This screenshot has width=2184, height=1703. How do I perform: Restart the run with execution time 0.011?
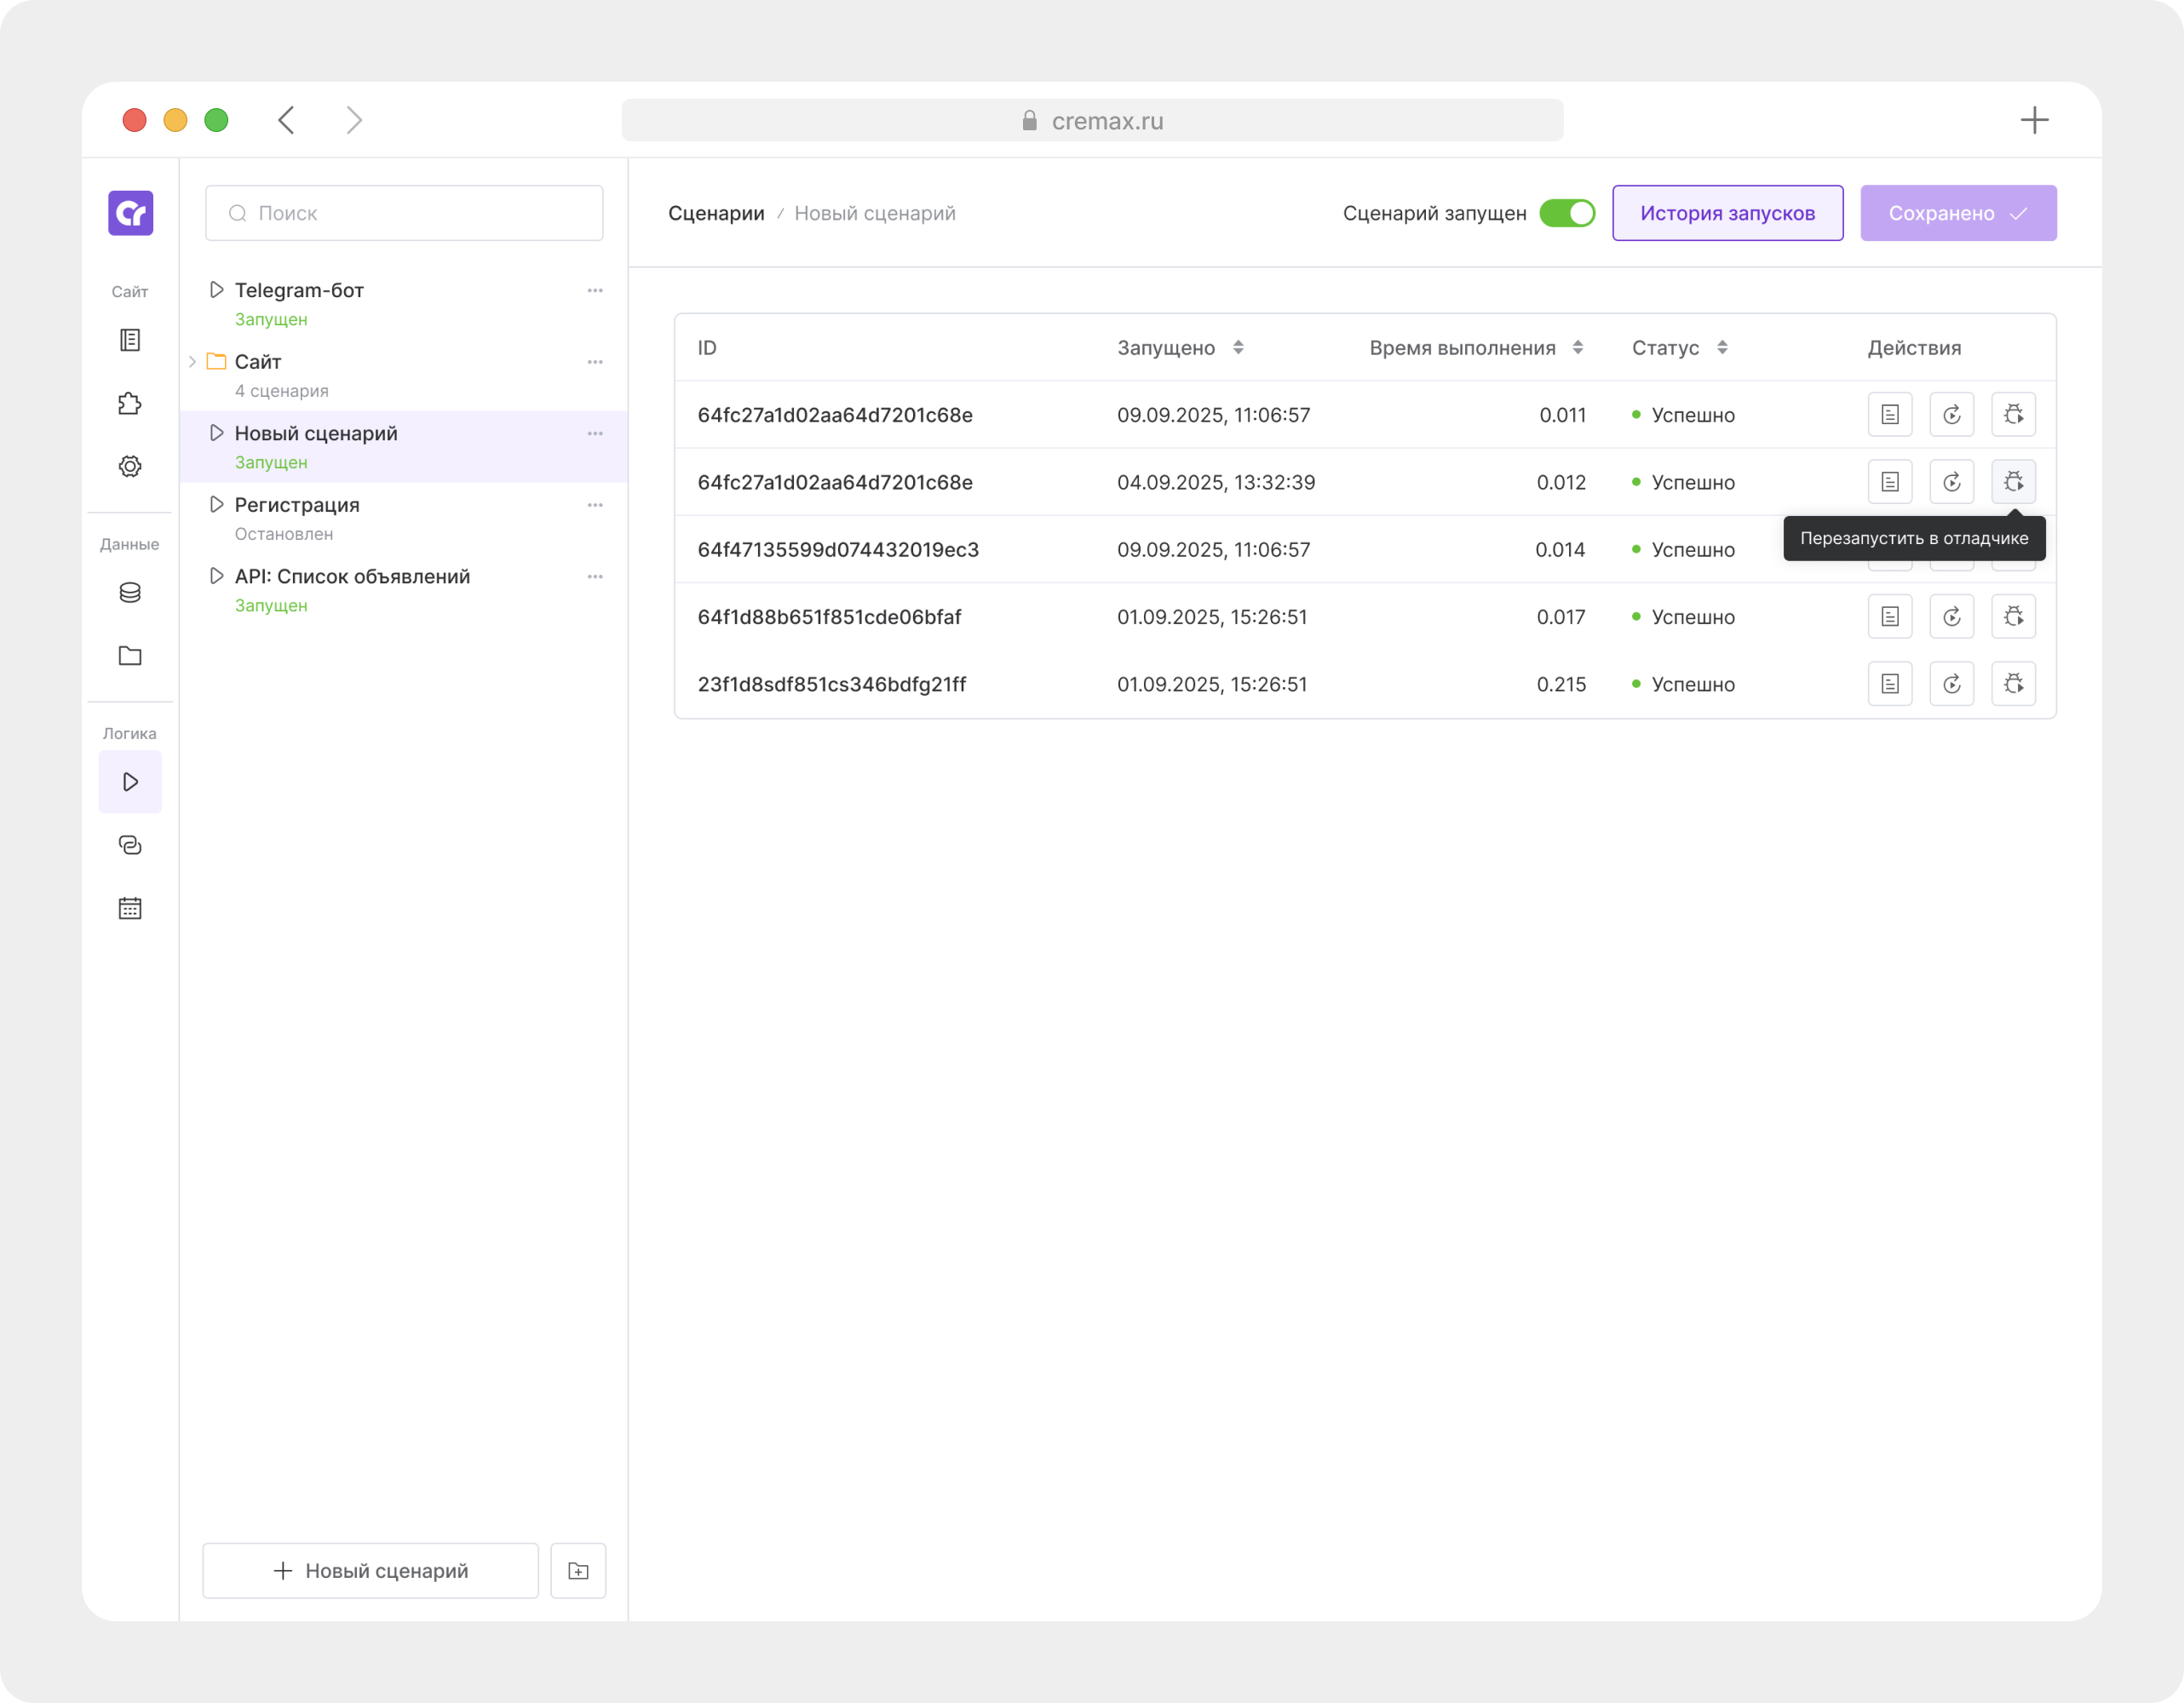[1952, 415]
